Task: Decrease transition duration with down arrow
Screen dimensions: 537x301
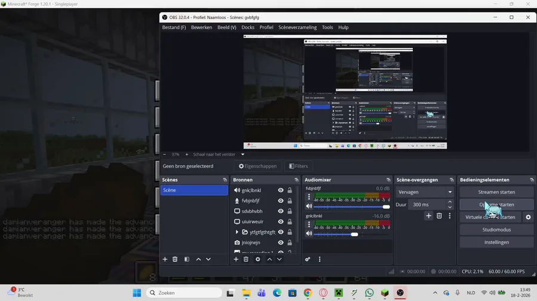Action: [x=450, y=207]
